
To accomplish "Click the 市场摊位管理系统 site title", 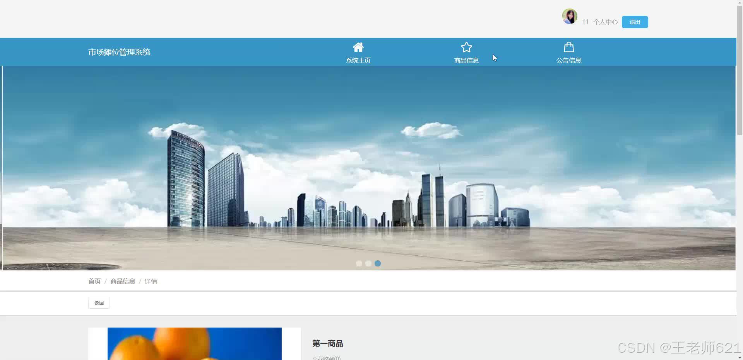I will point(119,52).
